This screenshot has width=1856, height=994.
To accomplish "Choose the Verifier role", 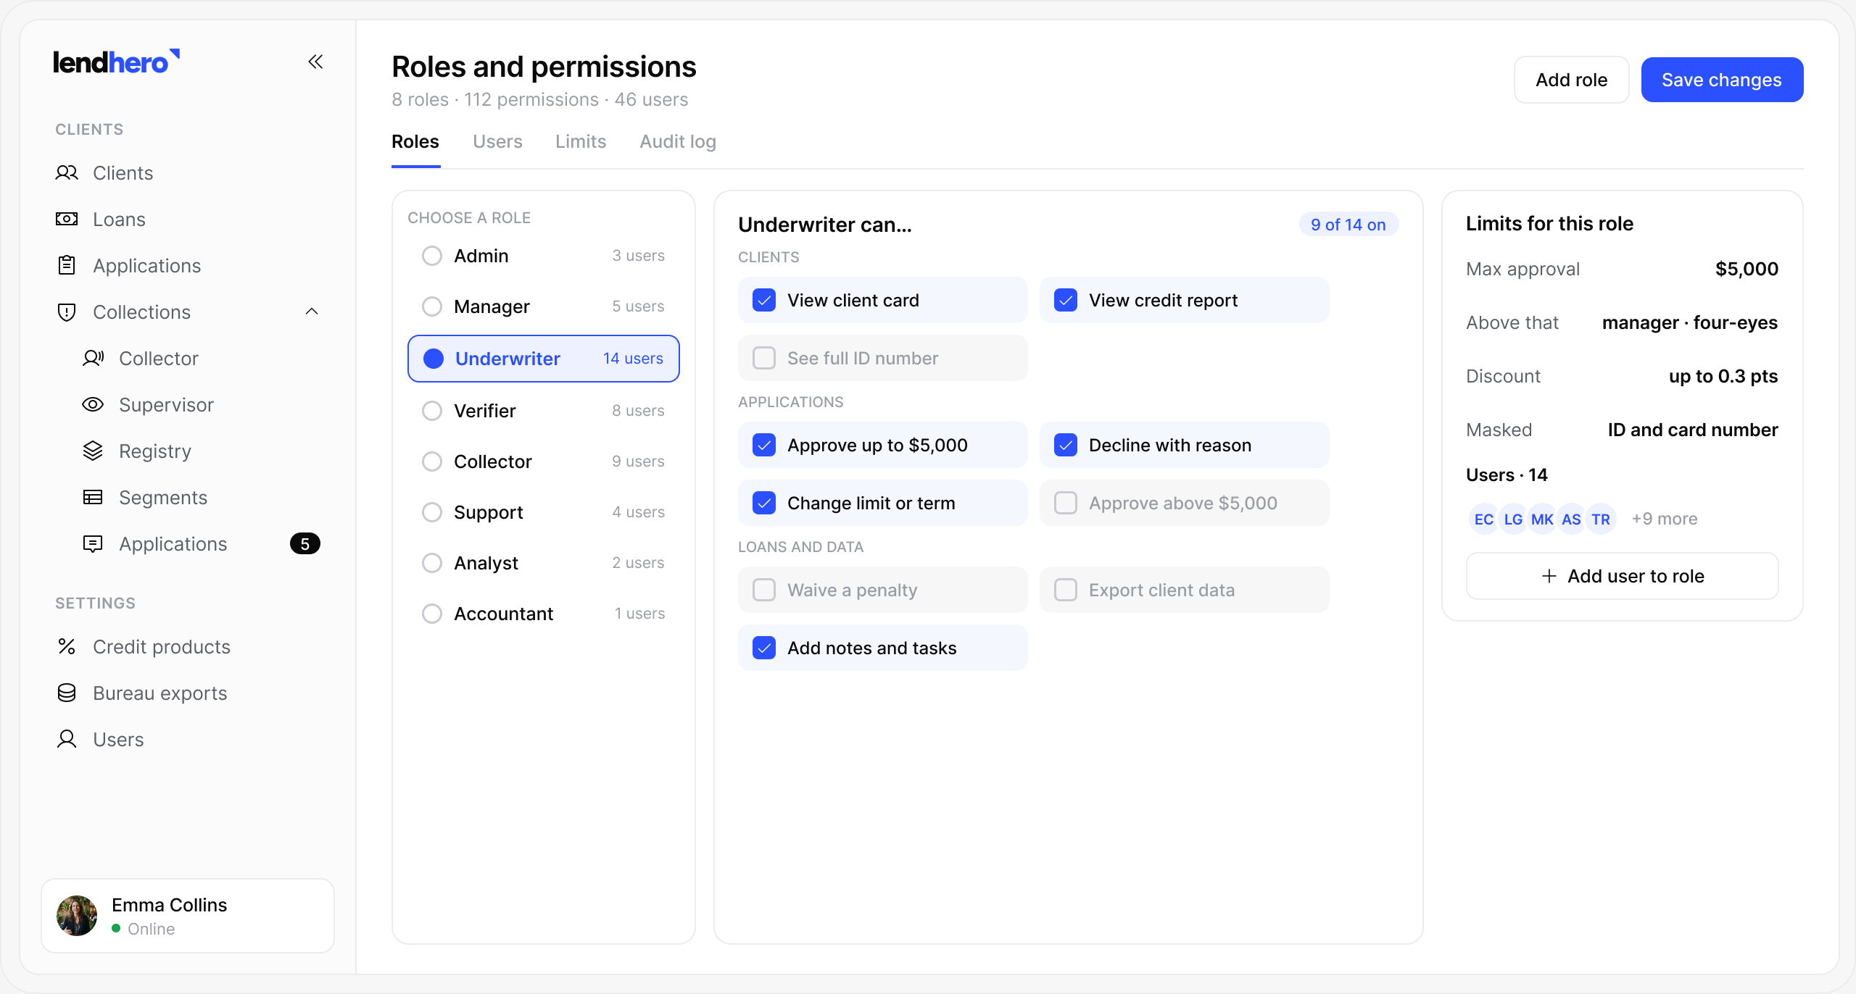I will 544,411.
